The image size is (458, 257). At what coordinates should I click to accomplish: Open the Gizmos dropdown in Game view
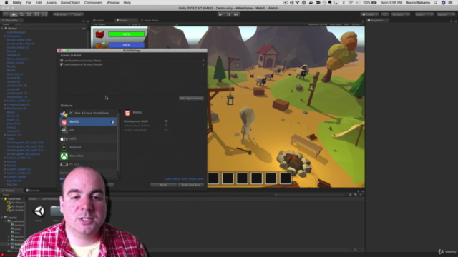356,24
